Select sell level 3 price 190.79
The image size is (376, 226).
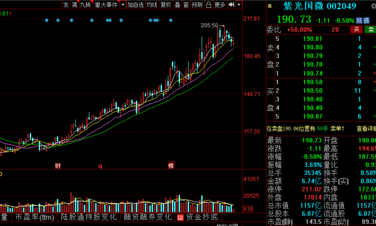[x=313, y=56]
